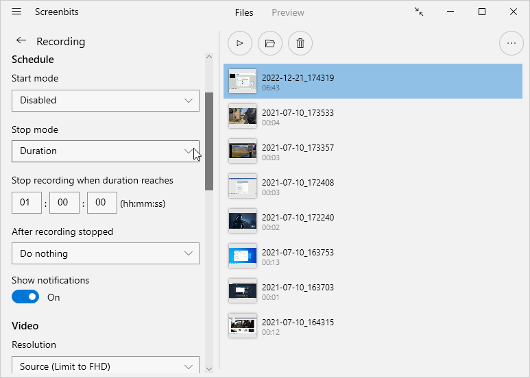
Task: Click thumbnail of 2021-07-10_172240 recording
Action: click(x=243, y=221)
